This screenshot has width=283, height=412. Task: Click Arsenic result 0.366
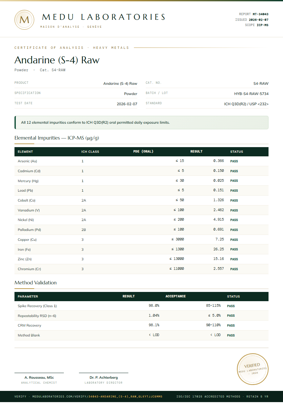[x=219, y=161]
